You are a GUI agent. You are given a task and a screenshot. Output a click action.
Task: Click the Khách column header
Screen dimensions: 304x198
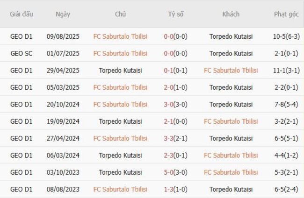click(x=231, y=14)
